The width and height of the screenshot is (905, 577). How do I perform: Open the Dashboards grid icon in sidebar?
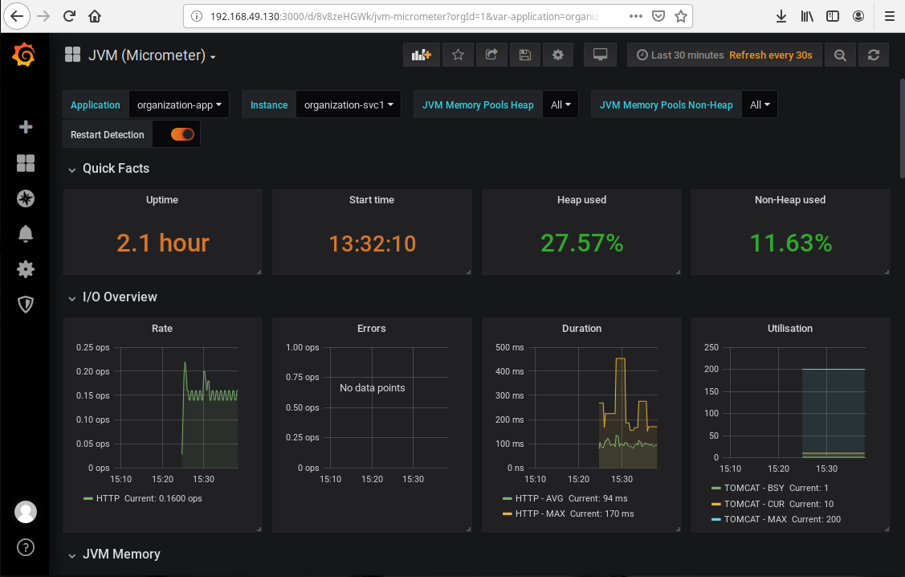tap(26, 163)
